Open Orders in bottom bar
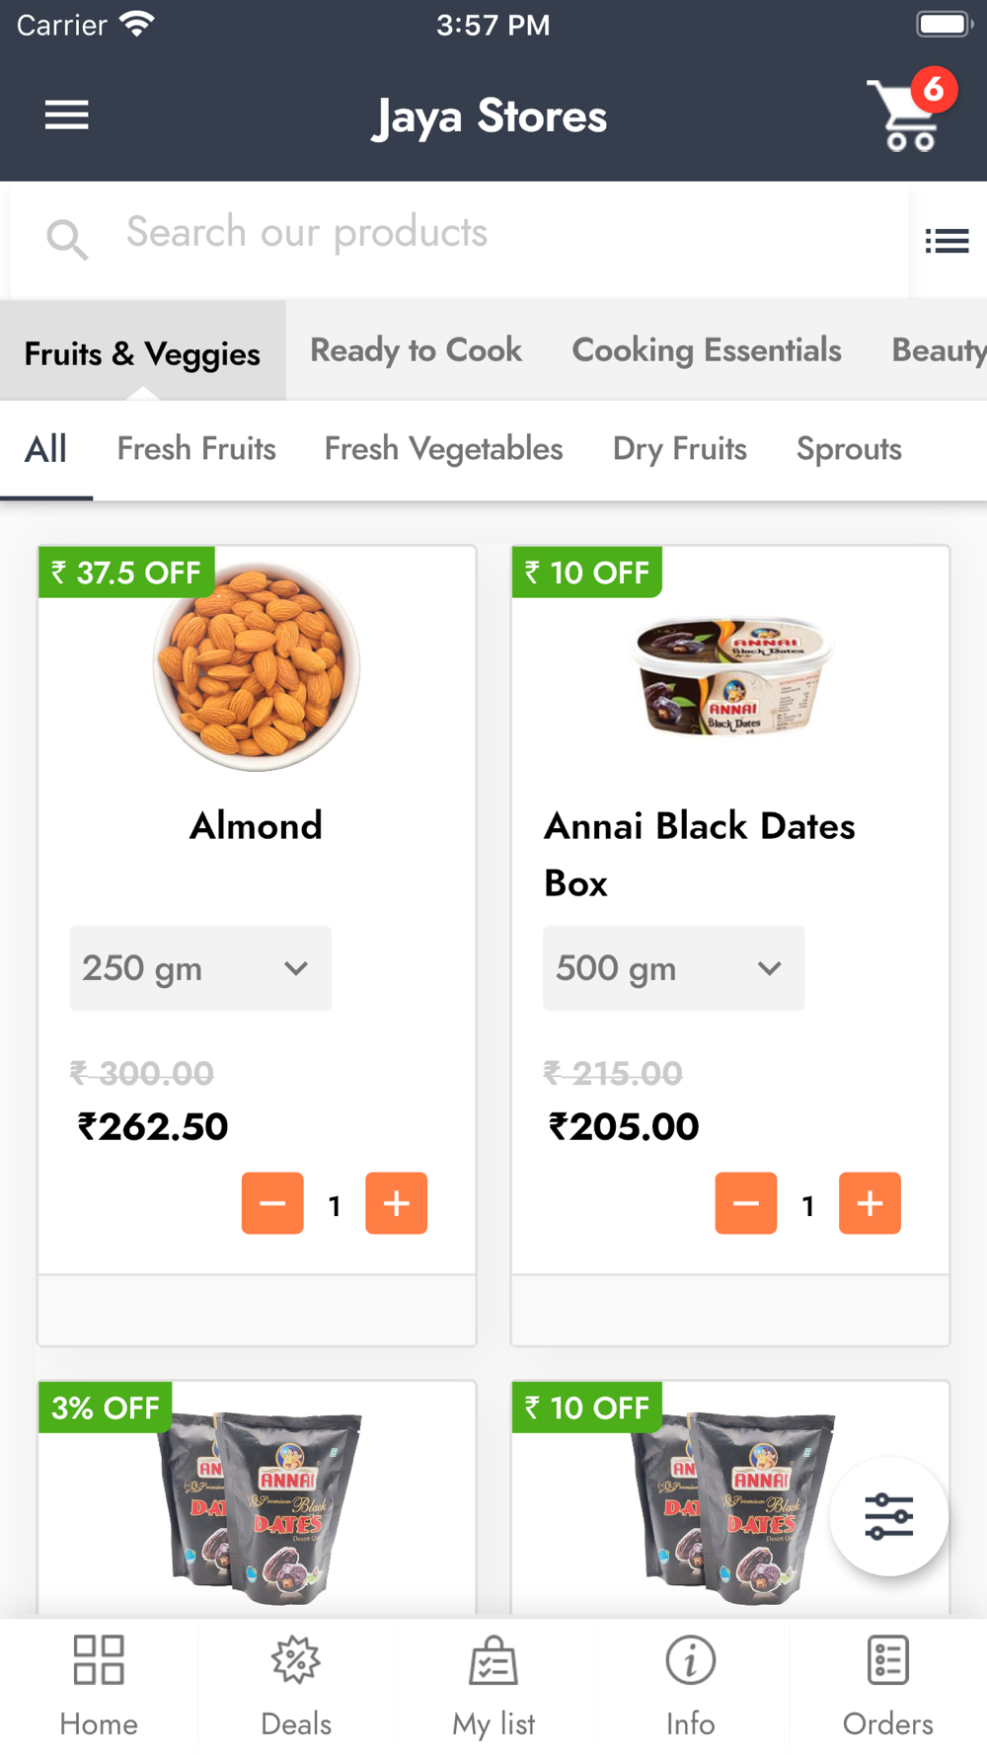 [x=888, y=1686]
